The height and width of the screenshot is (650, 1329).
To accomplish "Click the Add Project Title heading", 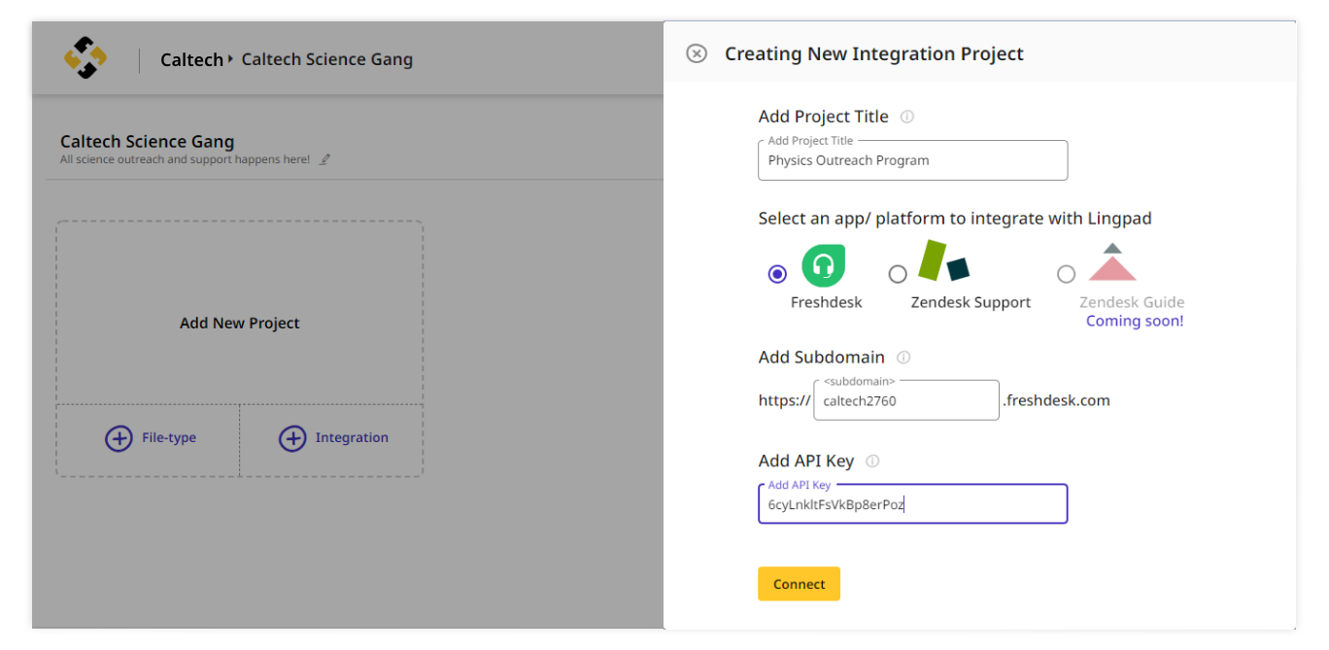I will pos(824,117).
